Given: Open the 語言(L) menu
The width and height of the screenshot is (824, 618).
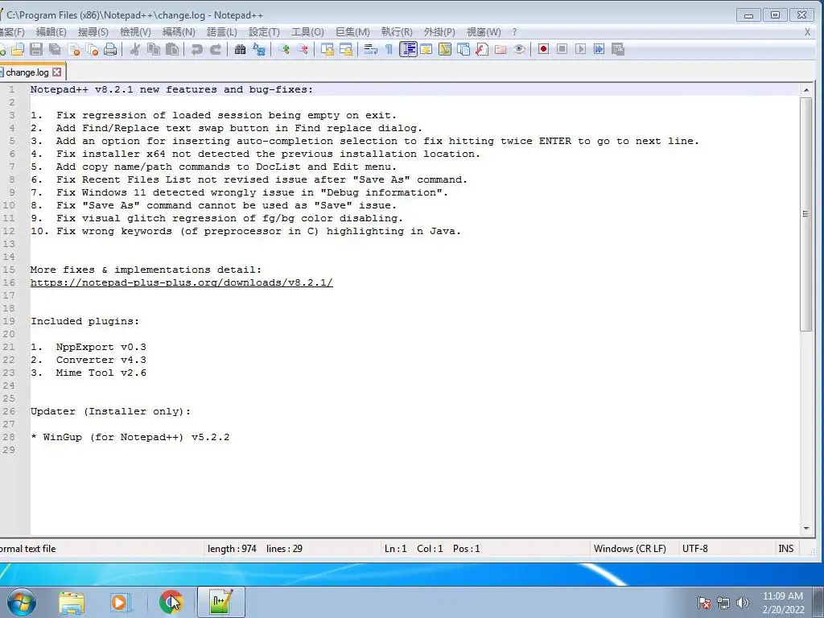Looking at the screenshot, I should pyautogui.click(x=222, y=32).
